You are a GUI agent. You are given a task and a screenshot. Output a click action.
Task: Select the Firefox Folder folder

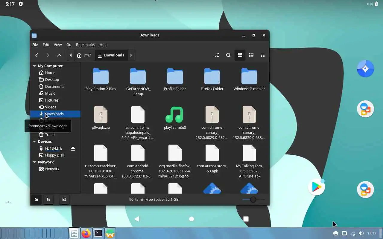212,79
